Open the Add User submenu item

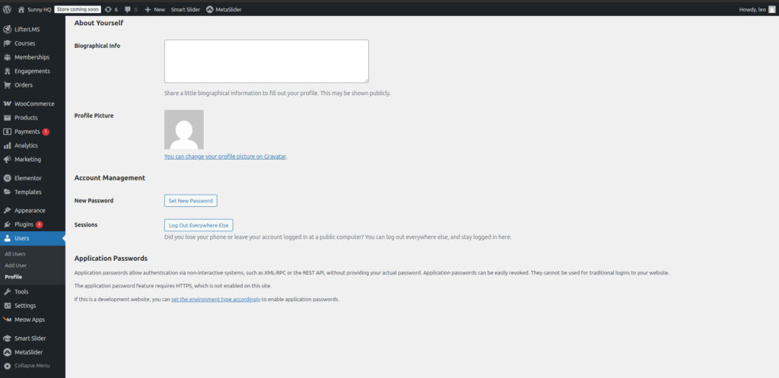point(15,265)
